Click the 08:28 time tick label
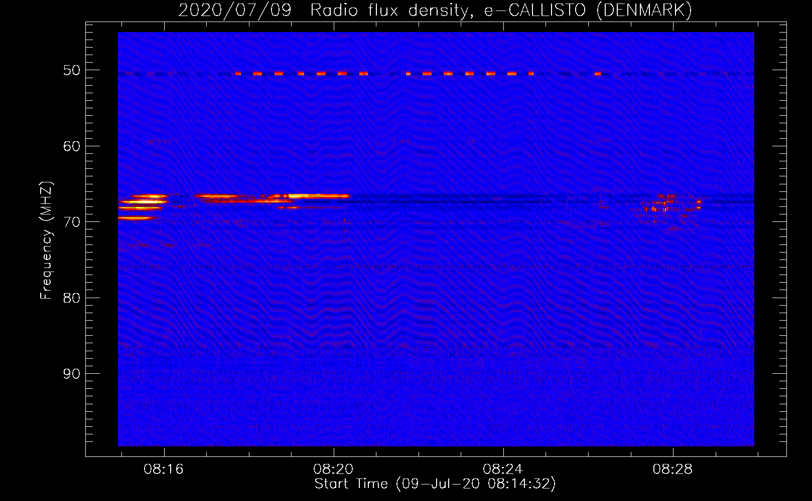This screenshot has height=501, width=812. coord(672,469)
